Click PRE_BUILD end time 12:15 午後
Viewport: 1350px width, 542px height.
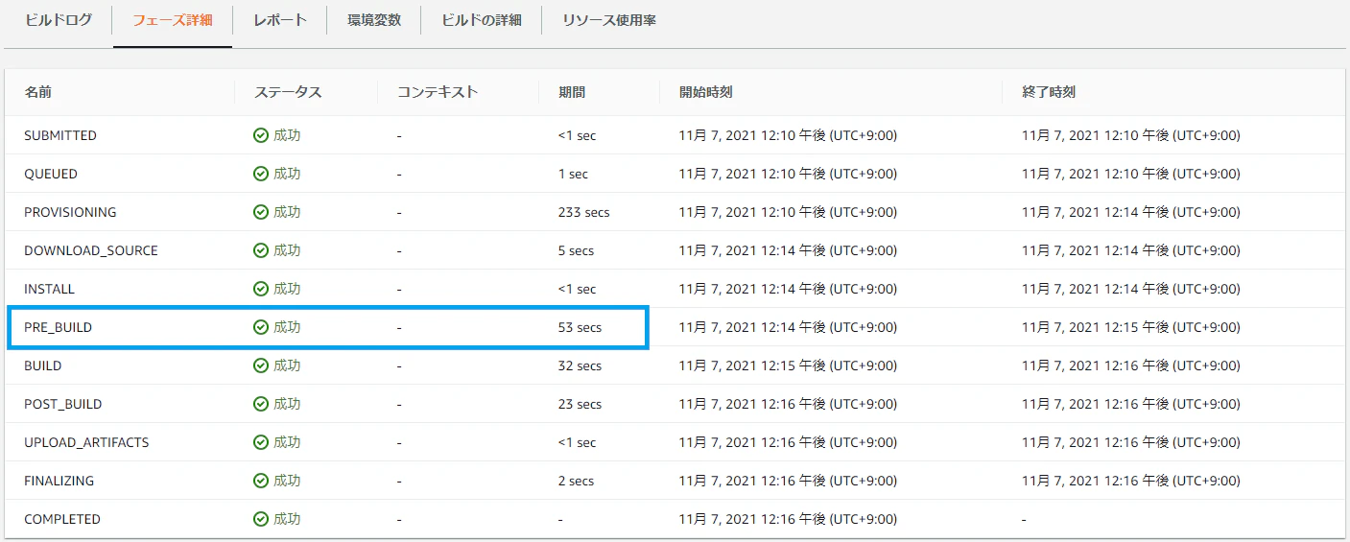click(x=1130, y=327)
